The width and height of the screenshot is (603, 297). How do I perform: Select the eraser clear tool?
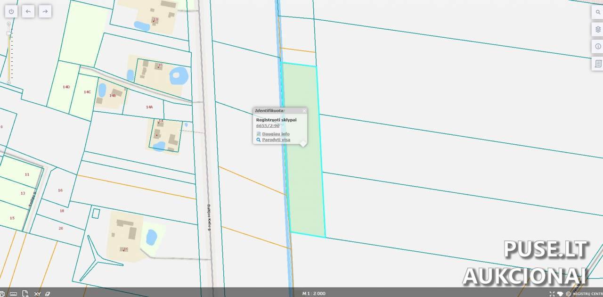tap(48, 294)
